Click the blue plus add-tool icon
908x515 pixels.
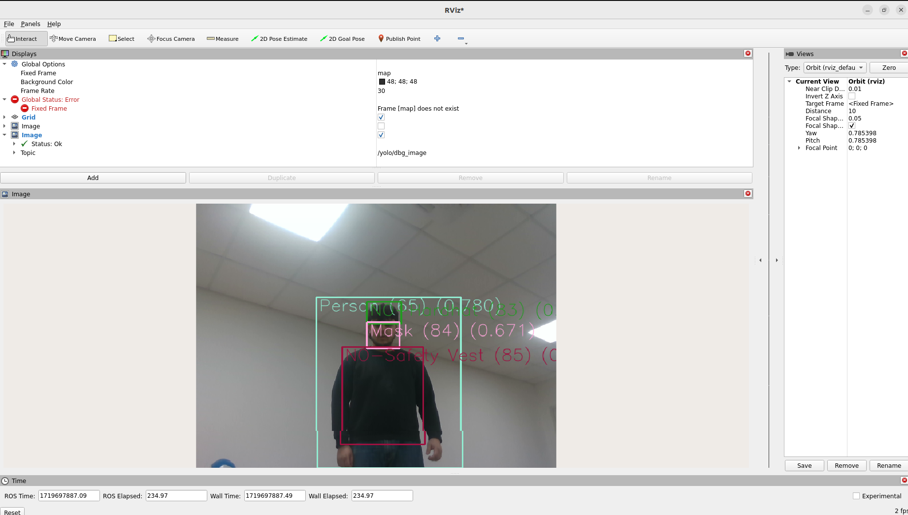point(437,38)
